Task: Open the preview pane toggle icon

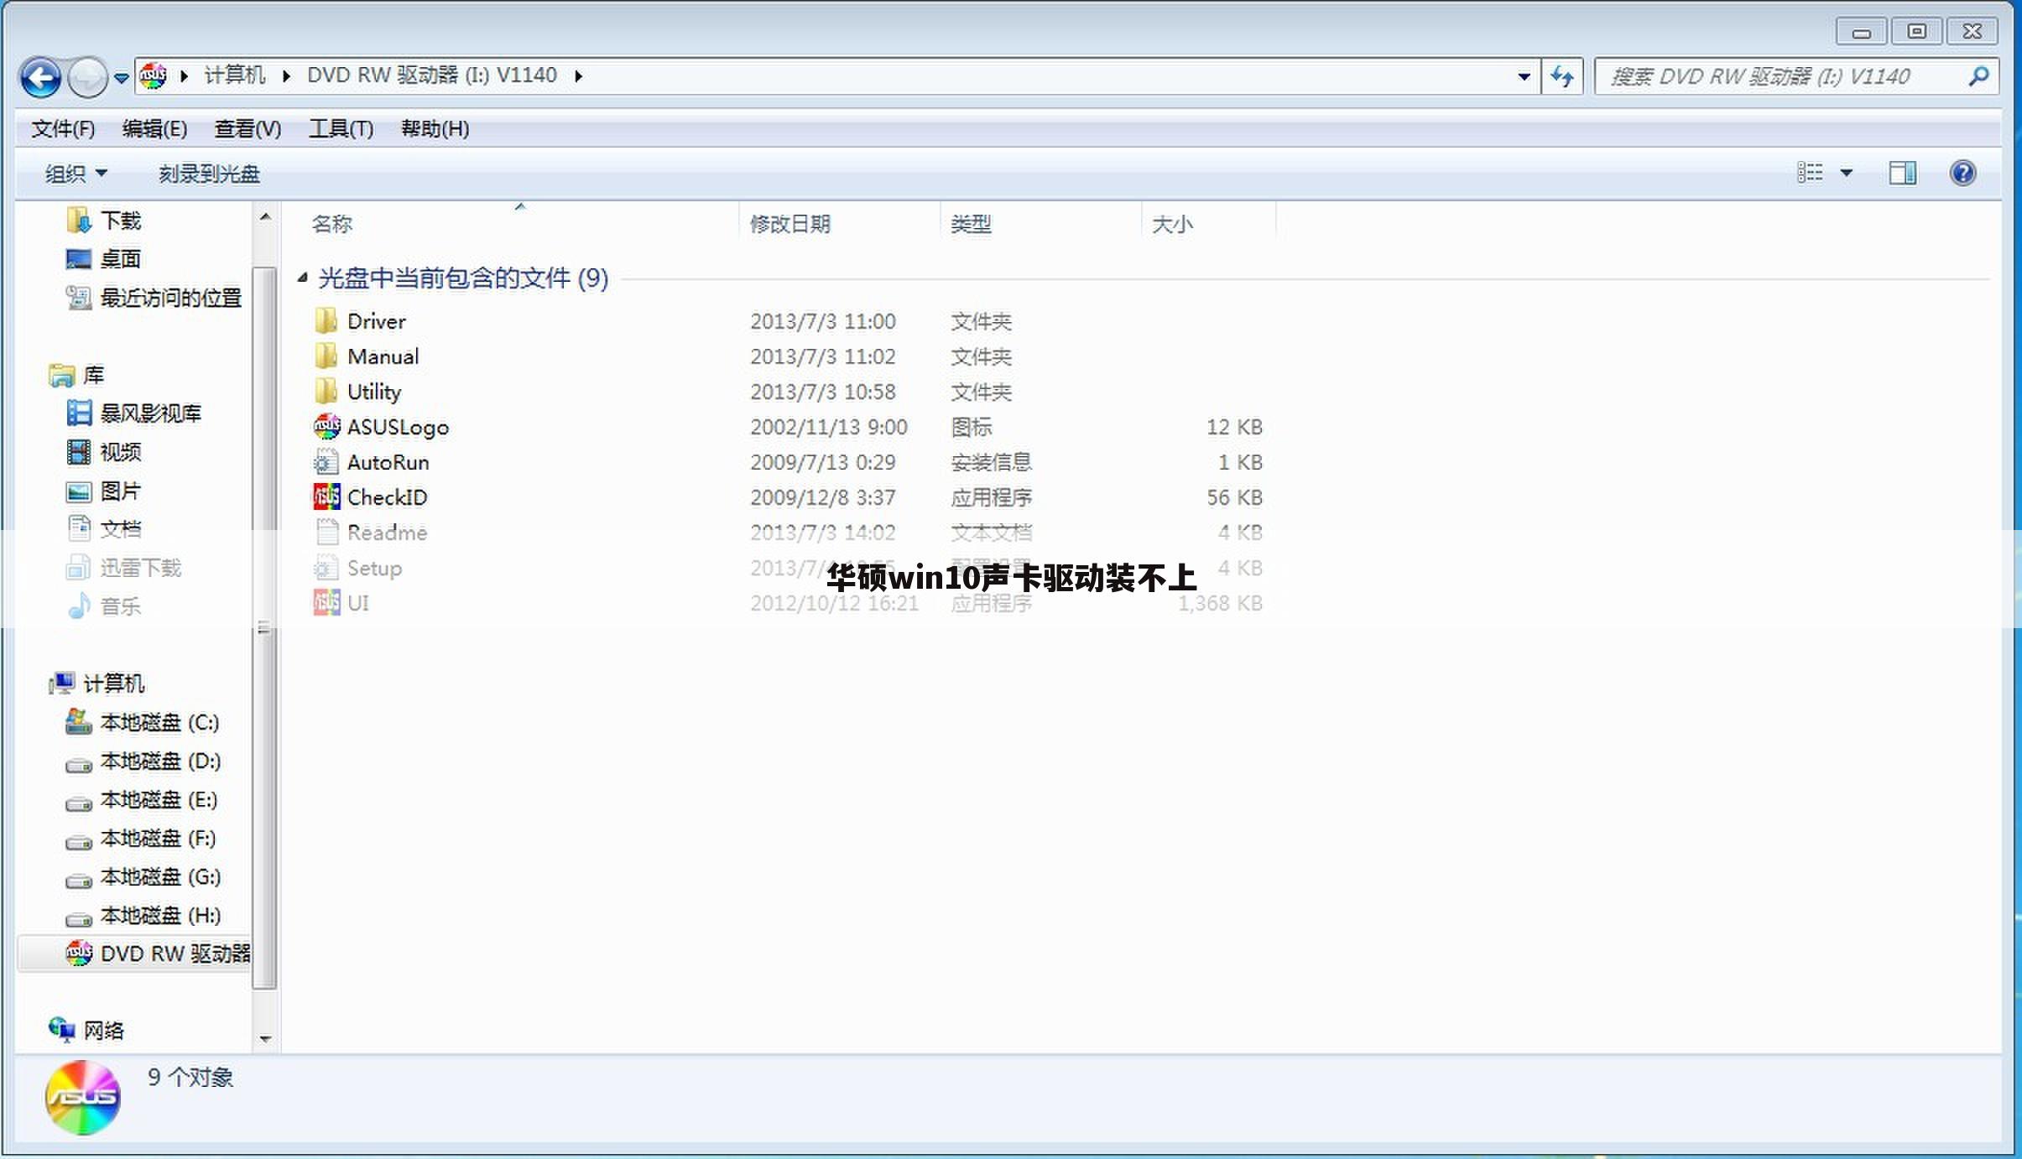Action: (1902, 173)
